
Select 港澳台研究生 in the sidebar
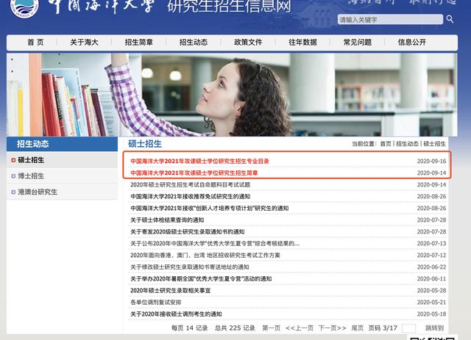[38, 192]
